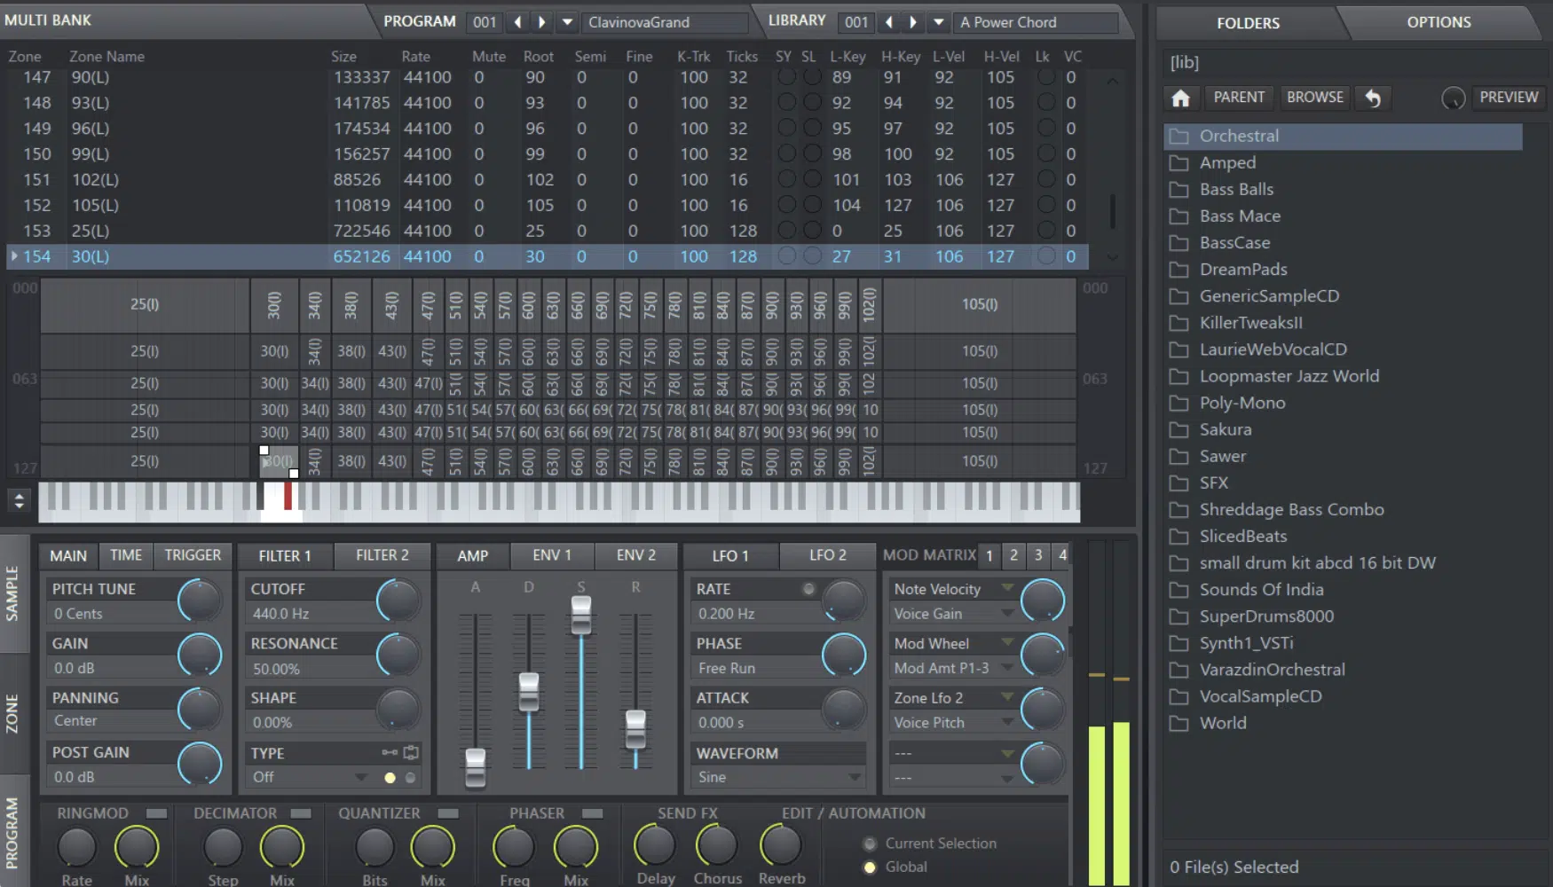
Task: Toggle the SL circle for zone 153
Action: point(811,230)
